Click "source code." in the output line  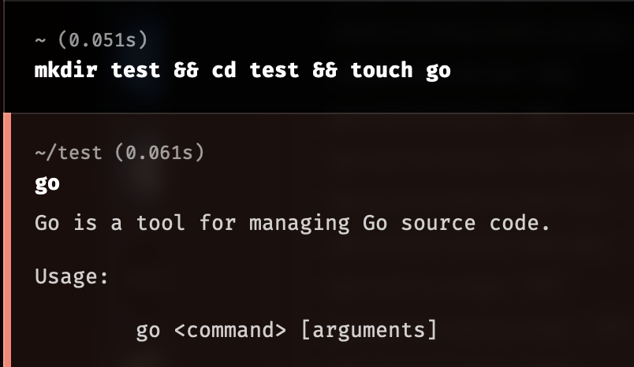[x=475, y=223]
